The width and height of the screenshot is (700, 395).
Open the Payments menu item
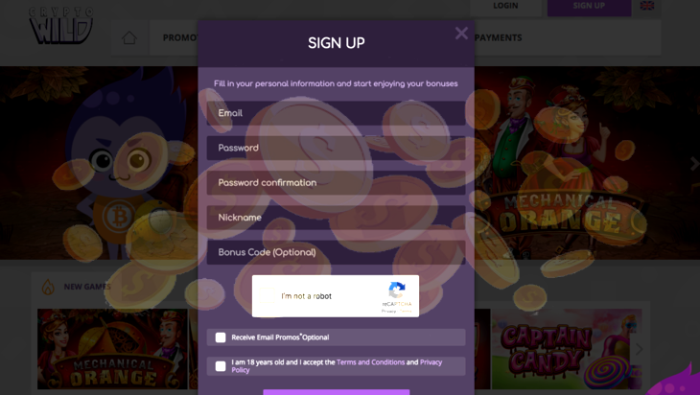(x=498, y=38)
